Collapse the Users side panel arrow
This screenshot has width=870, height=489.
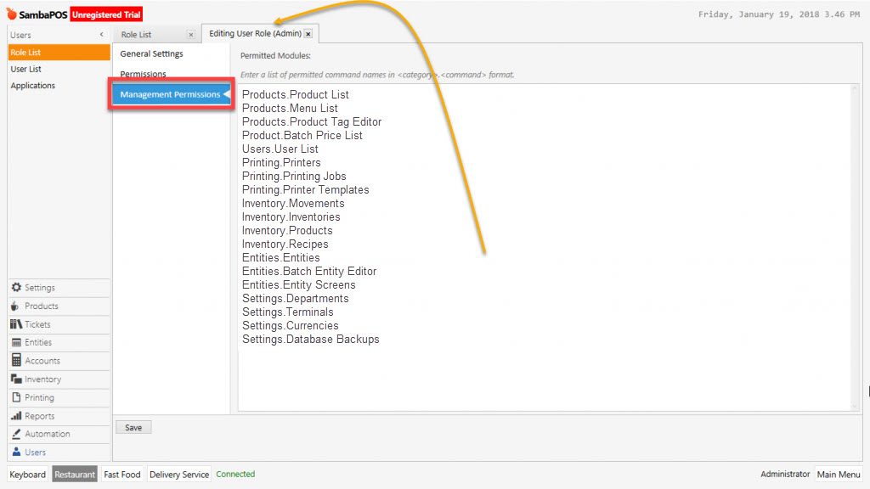102,34
